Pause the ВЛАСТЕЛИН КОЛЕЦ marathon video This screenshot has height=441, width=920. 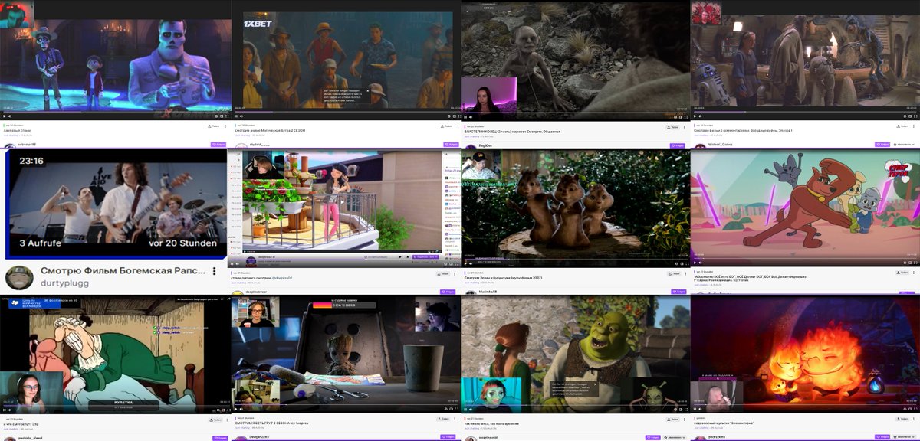pos(465,116)
